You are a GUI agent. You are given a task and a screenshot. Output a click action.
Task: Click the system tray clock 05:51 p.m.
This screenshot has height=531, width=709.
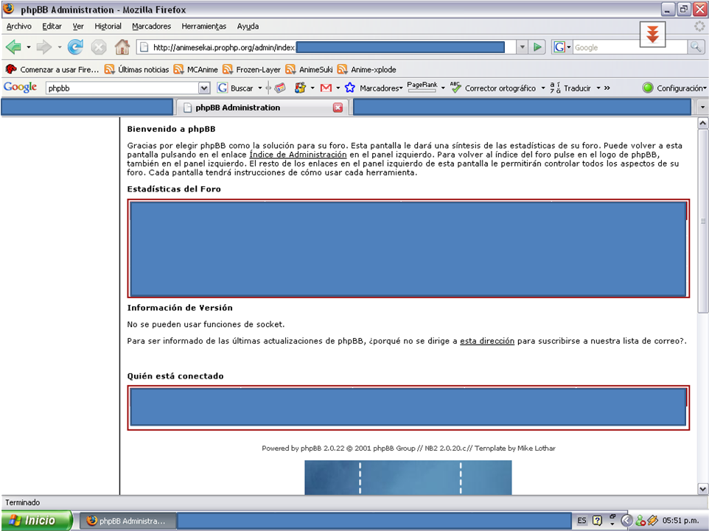click(x=680, y=521)
